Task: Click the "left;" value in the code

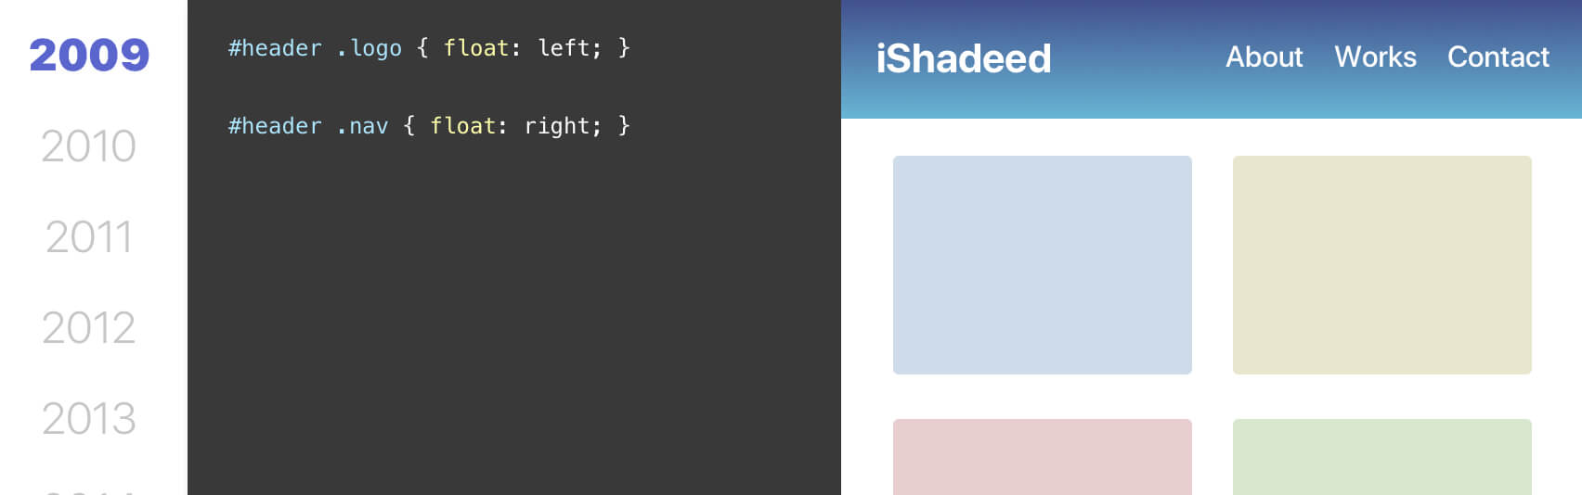Action: coord(569,48)
